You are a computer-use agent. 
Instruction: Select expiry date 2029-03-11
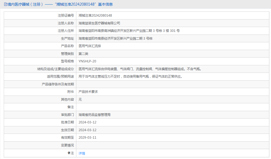(x=88, y=138)
